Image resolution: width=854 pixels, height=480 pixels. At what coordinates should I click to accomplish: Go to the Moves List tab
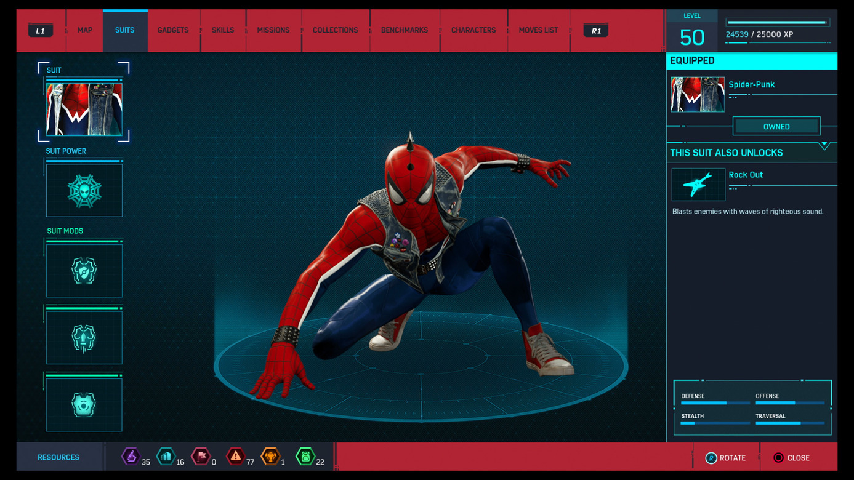click(x=538, y=30)
